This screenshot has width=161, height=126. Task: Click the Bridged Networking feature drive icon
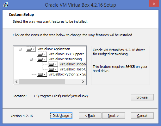[52, 64]
